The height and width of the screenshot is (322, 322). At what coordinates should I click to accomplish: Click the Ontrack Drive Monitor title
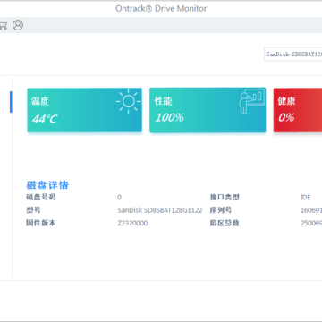[161, 8]
